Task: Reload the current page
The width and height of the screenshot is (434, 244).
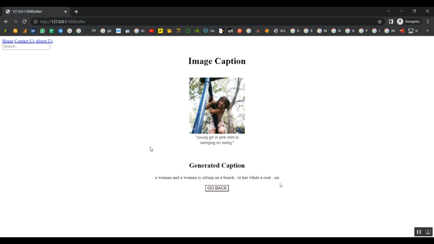Action: (x=24, y=22)
